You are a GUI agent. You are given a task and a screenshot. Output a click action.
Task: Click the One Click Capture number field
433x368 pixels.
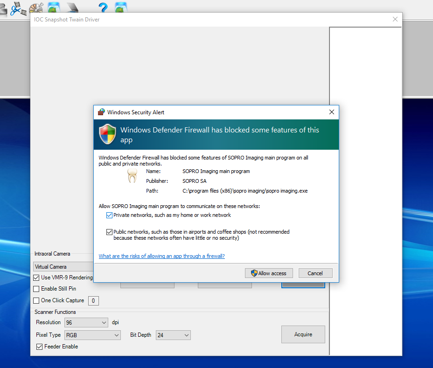point(93,301)
